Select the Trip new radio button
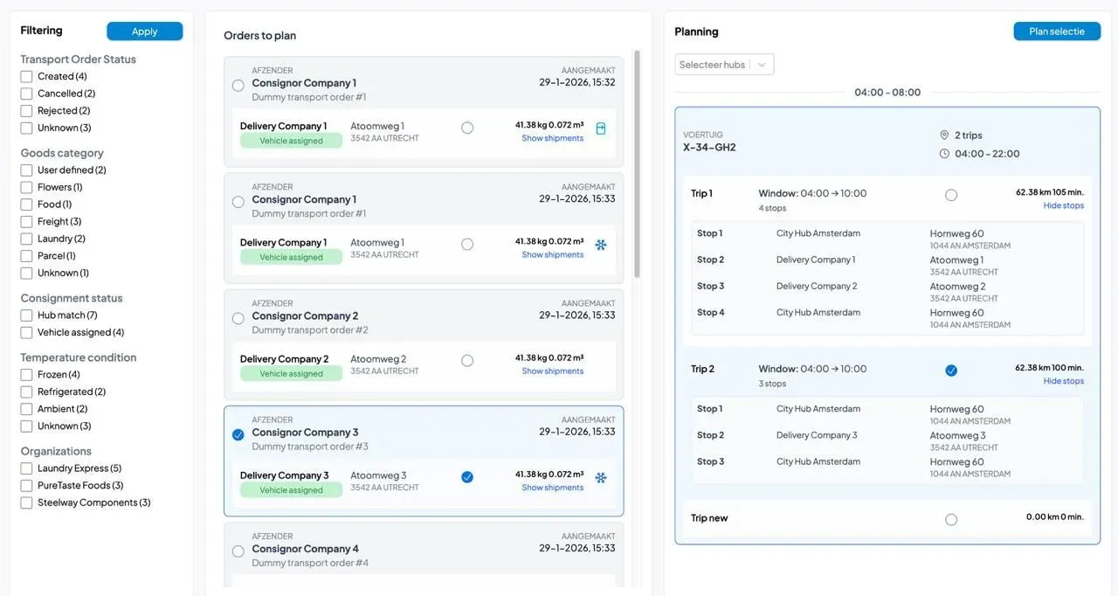Viewport: 1118px width, 596px height. point(951,519)
